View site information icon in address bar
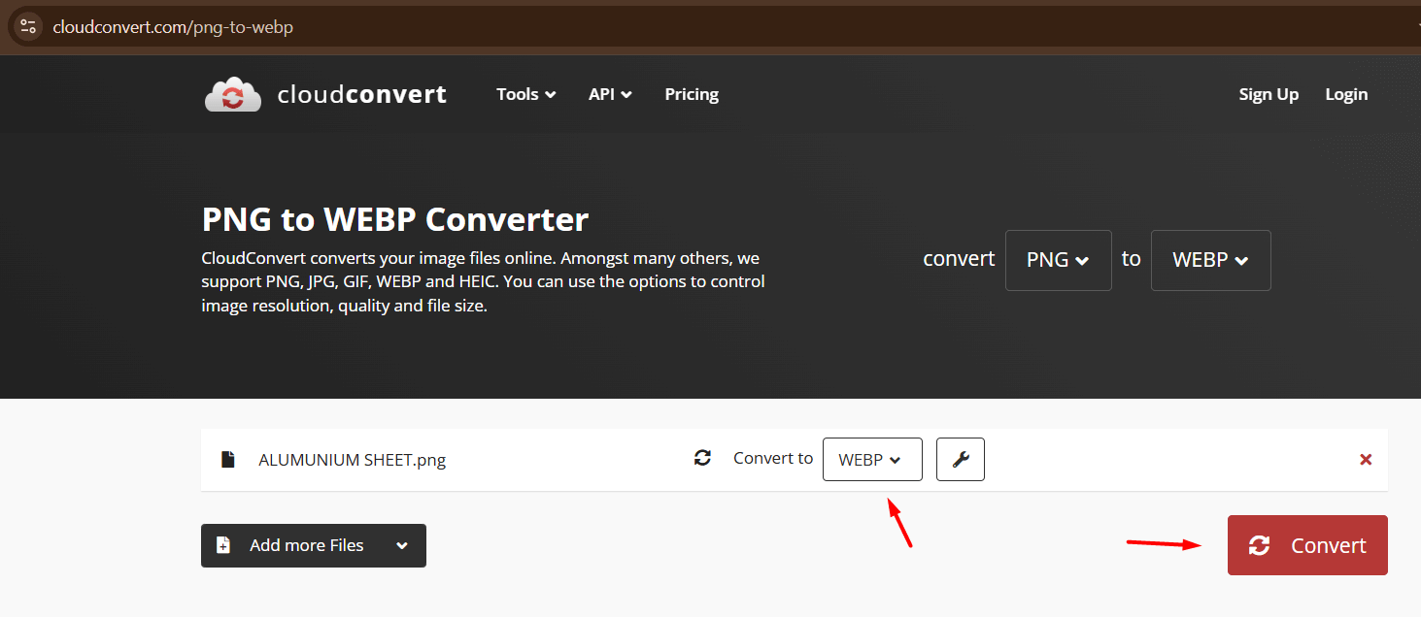The width and height of the screenshot is (1421, 617). click(x=28, y=27)
